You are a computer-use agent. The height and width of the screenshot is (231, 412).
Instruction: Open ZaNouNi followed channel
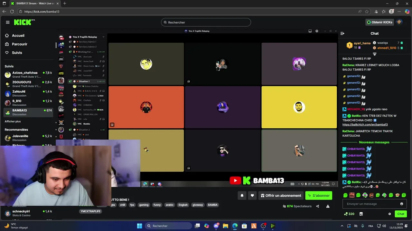tap(28, 93)
